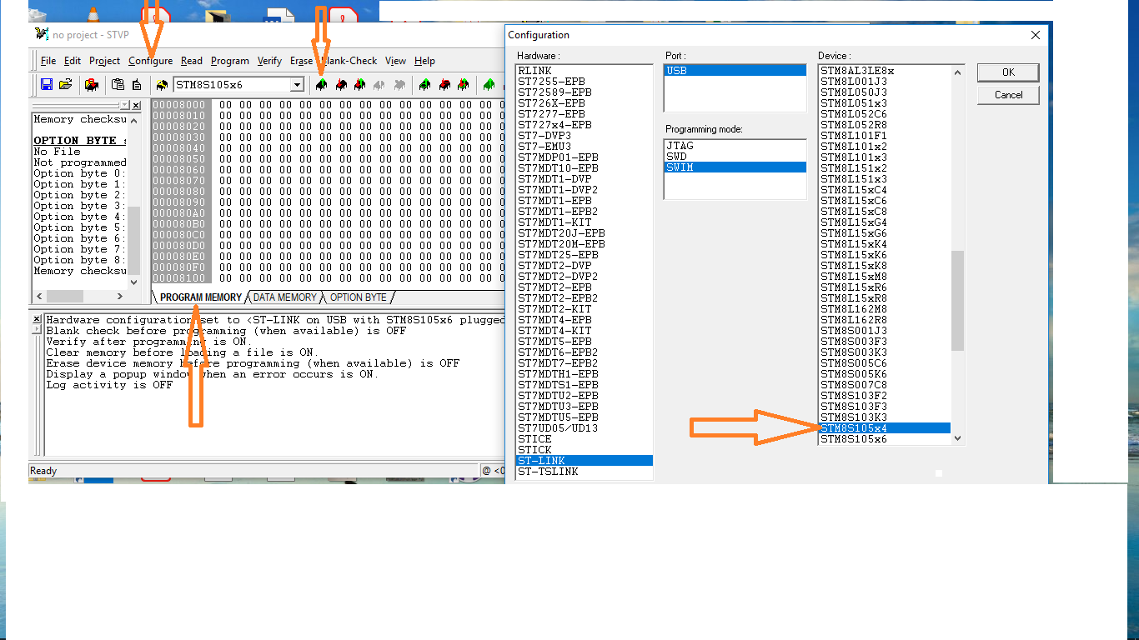The height and width of the screenshot is (640, 1139).
Task: Open the STM8S105x6 device dropdown
Action: (297, 85)
